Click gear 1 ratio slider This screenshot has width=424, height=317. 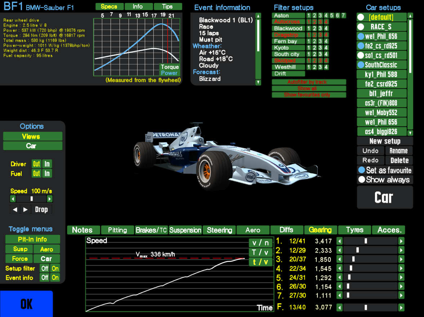click(x=370, y=241)
